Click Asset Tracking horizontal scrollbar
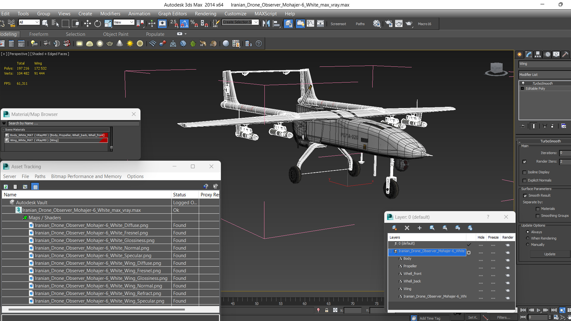 97,309
